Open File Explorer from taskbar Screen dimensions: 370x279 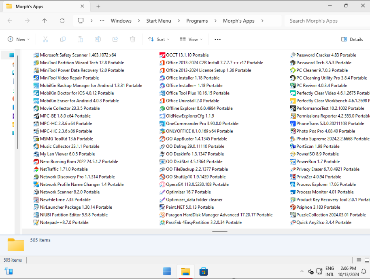[185, 271]
